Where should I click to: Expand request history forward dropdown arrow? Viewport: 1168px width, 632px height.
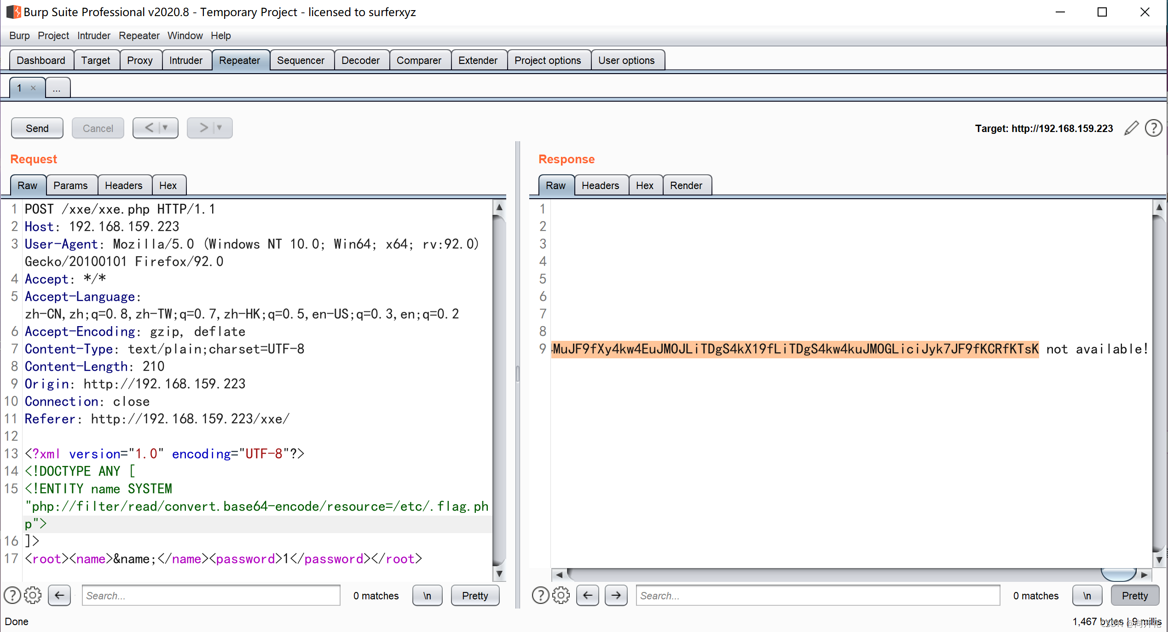tap(220, 128)
